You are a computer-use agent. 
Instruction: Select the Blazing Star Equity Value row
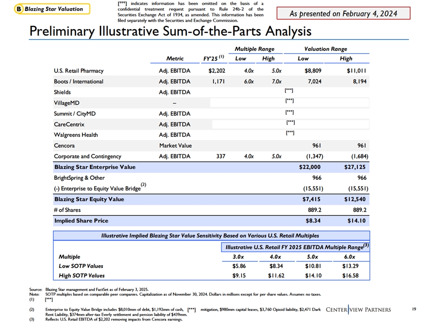[x=211, y=199]
